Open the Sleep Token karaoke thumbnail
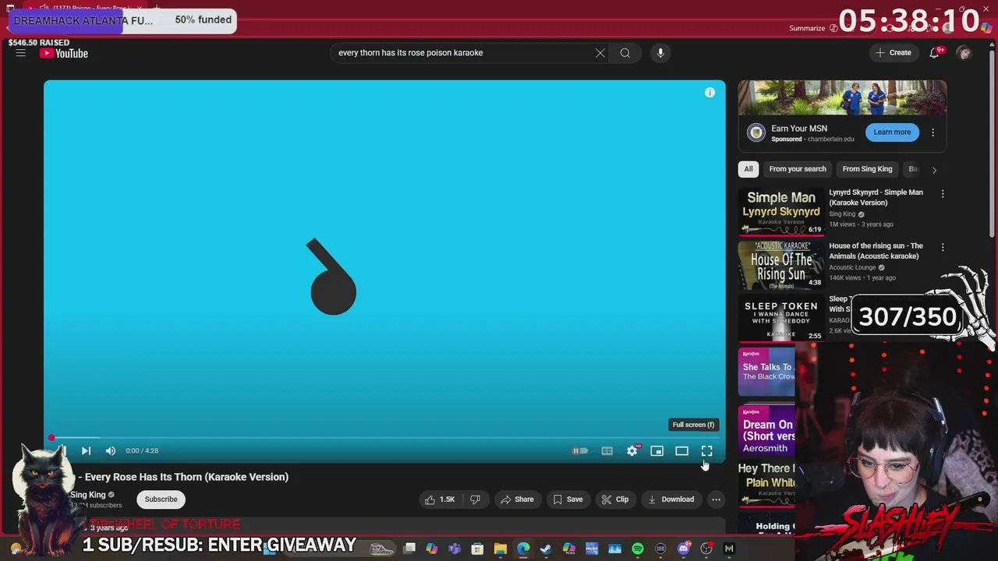Image resolution: width=998 pixels, height=561 pixels. [781, 319]
